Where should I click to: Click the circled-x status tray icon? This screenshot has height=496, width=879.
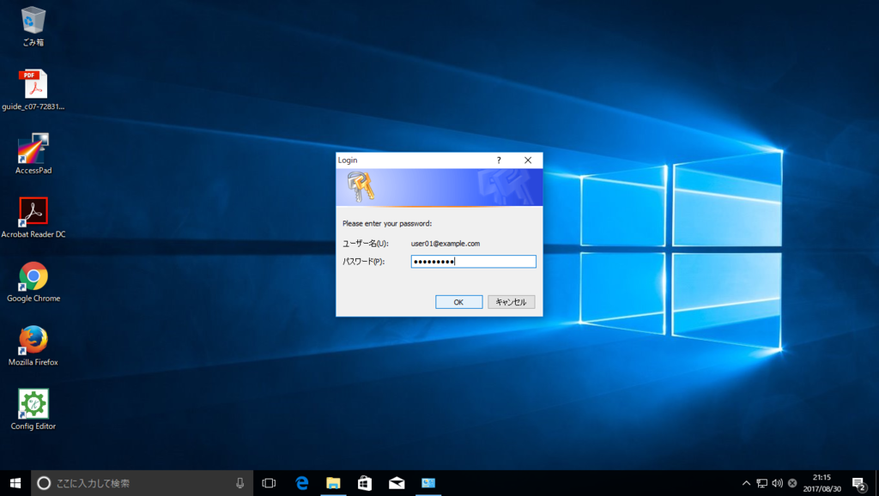coord(792,483)
